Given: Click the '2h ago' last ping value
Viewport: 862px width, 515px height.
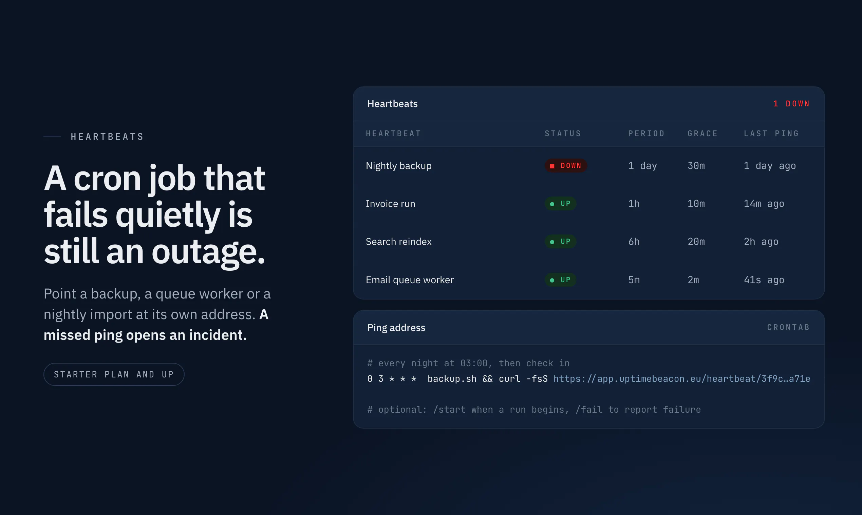Looking at the screenshot, I should 761,242.
